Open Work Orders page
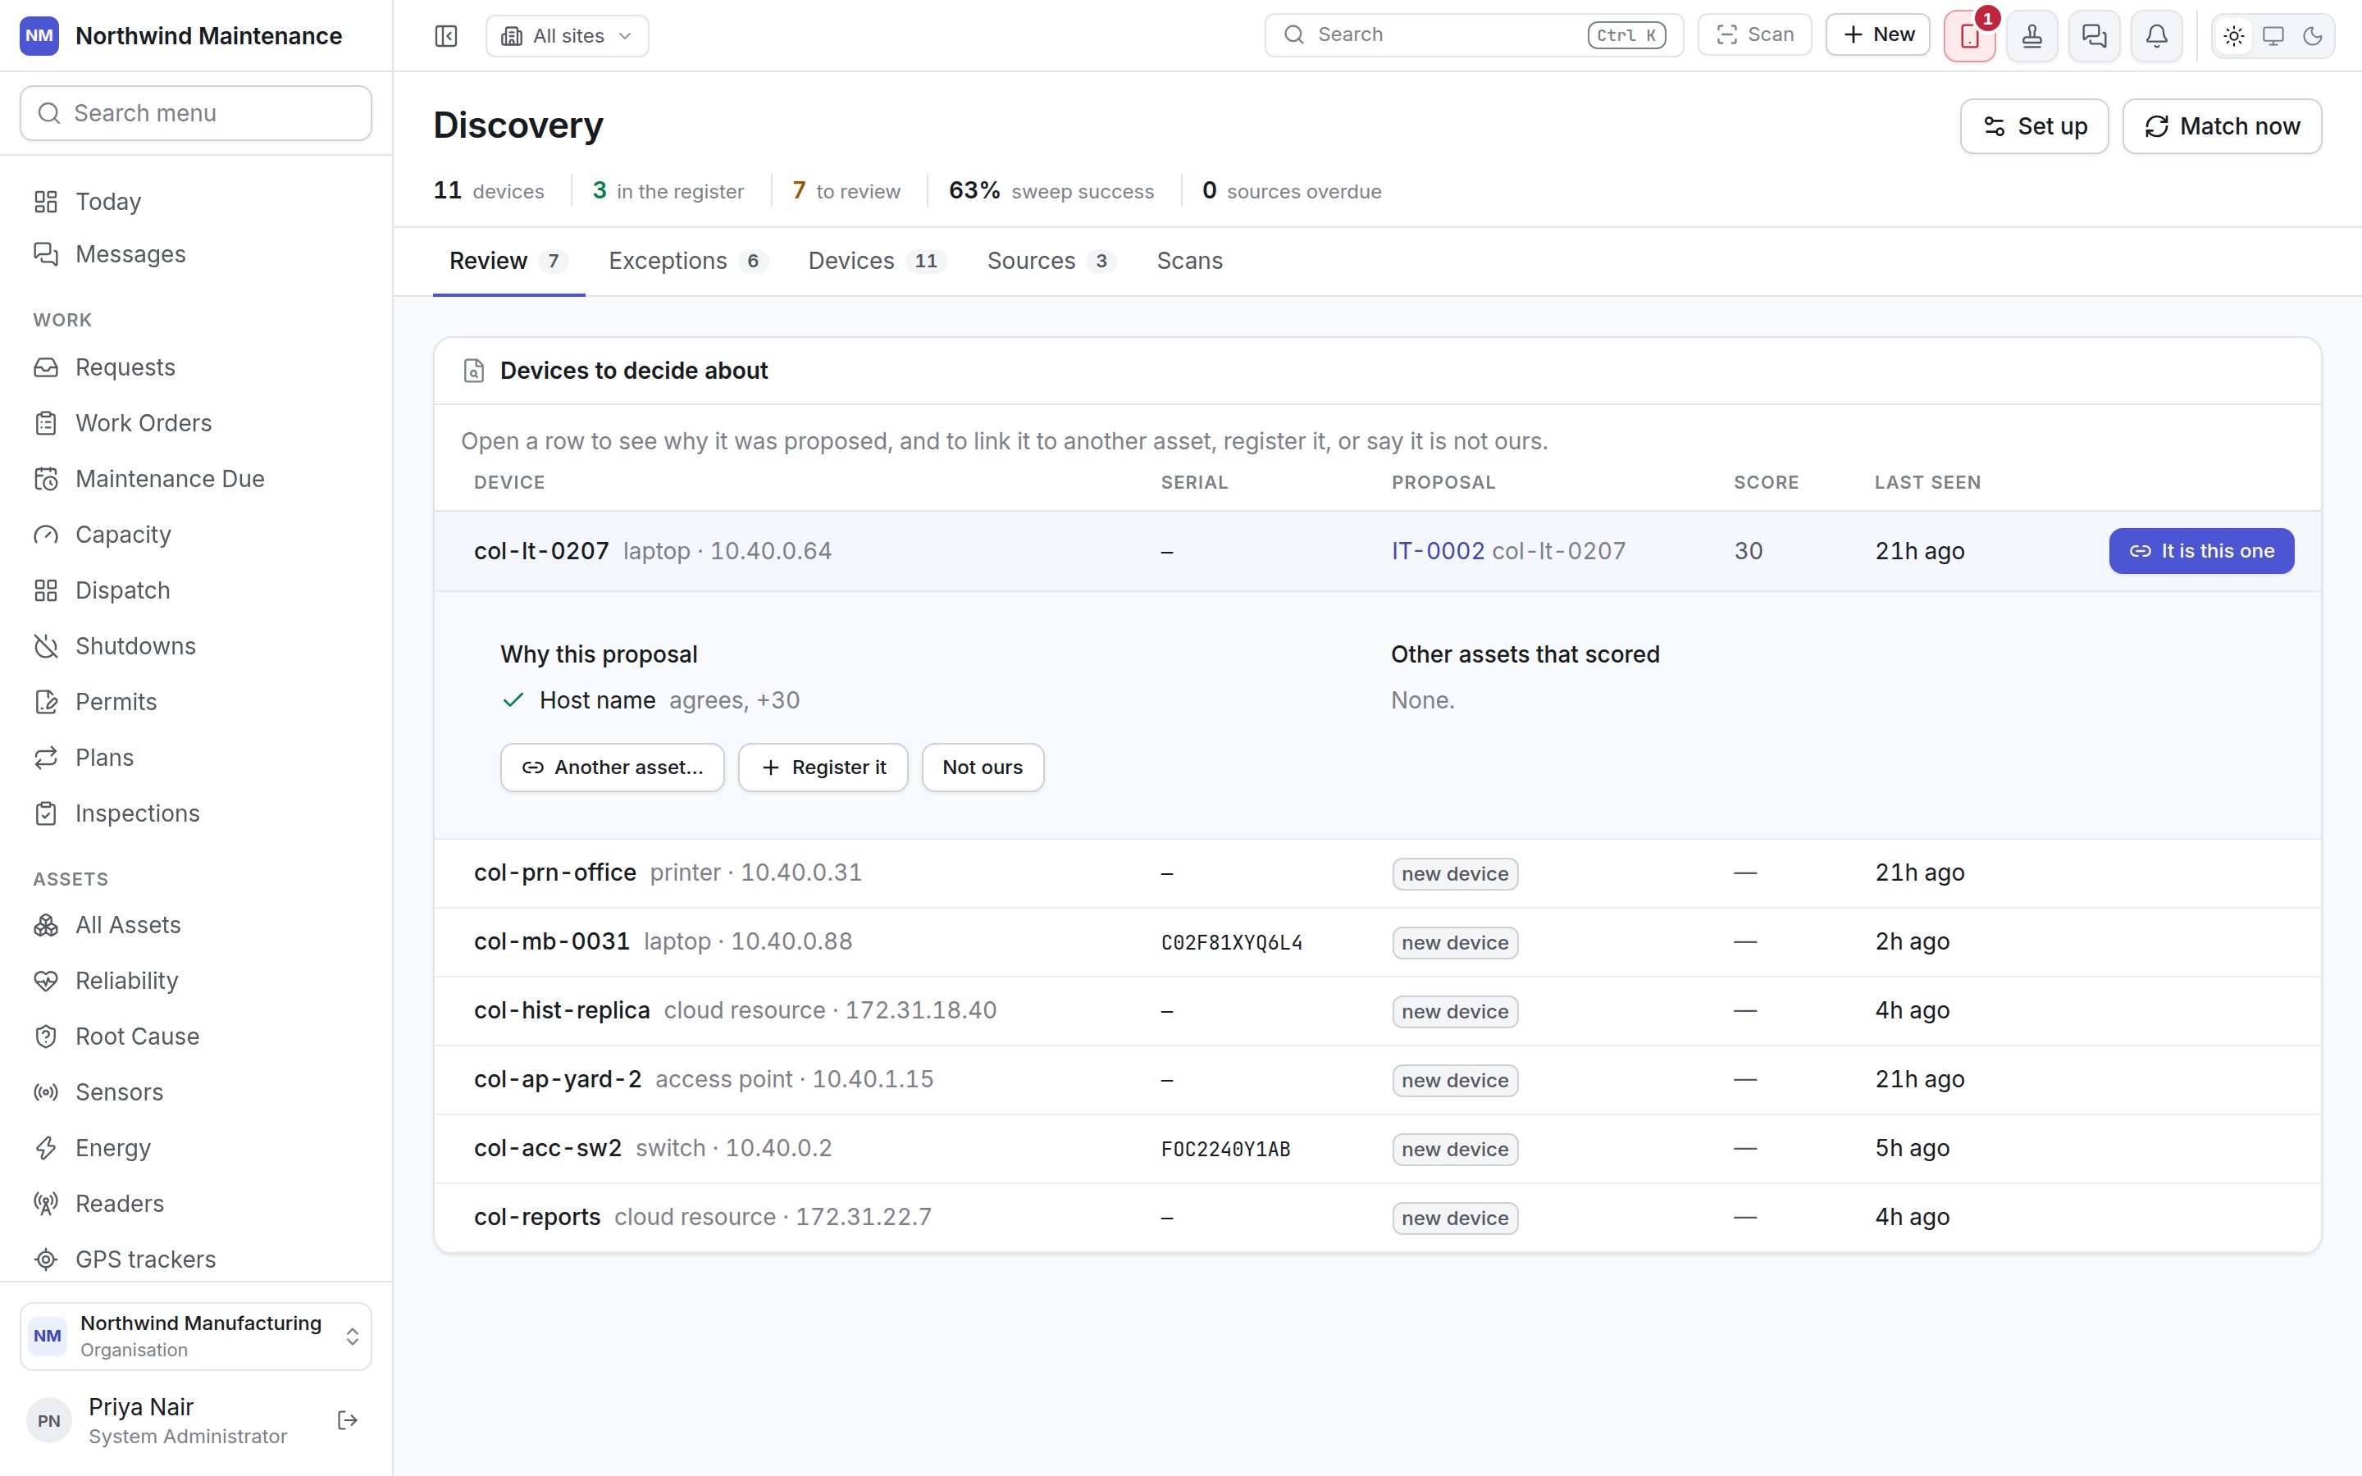This screenshot has height=1476, width=2362. coord(195,422)
